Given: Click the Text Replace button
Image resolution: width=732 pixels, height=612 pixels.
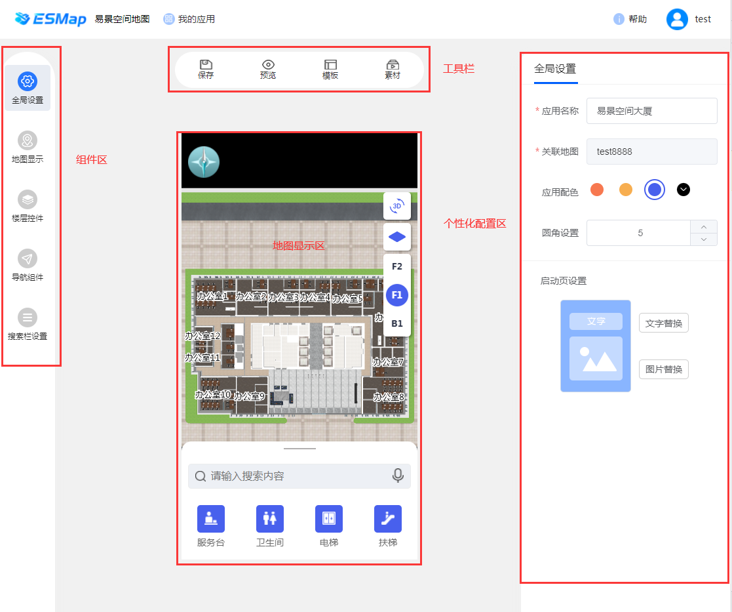Looking at the screenshot, I should [x=663, y=323].
